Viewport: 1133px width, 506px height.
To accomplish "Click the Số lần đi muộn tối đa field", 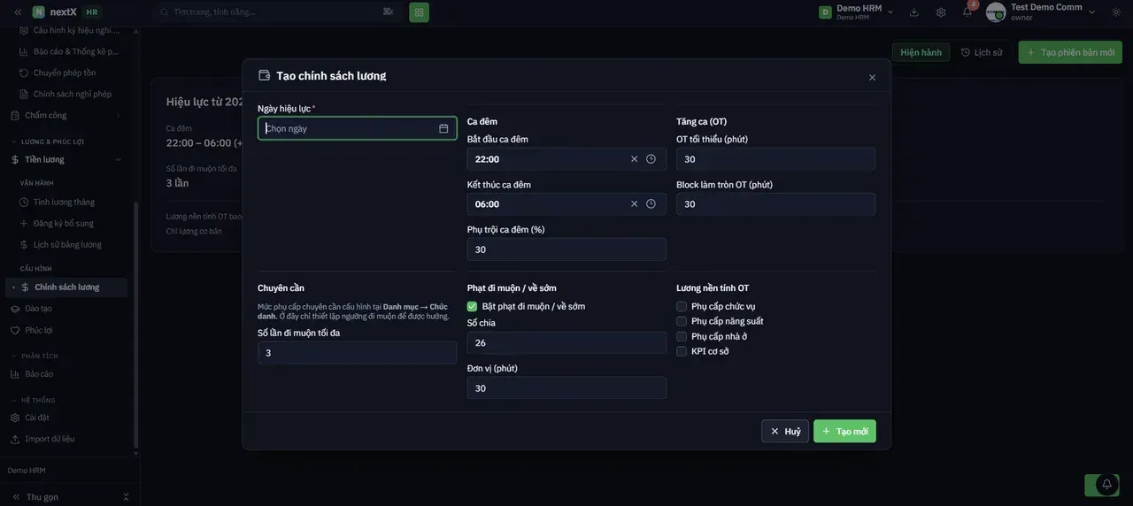I will (x=358, y=353).
